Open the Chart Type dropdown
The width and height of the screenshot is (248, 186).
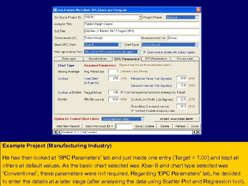(x=197, y=45)
